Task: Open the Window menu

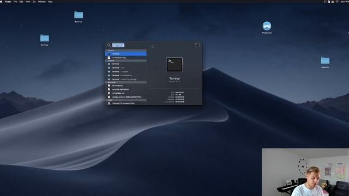Action: (42, 2)
